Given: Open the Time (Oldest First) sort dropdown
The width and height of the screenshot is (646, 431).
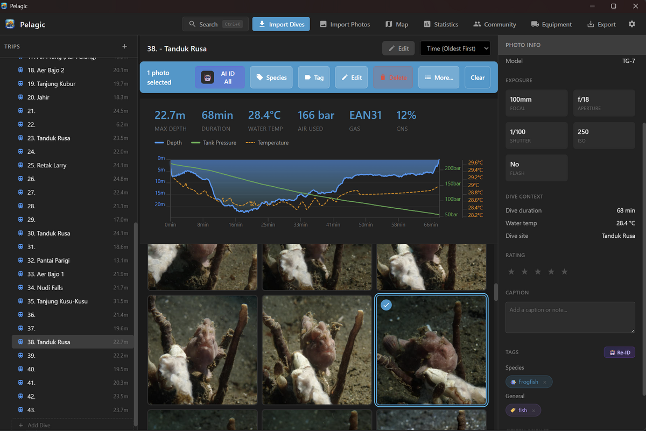Looking at the screenshot, I should [455, 48].
